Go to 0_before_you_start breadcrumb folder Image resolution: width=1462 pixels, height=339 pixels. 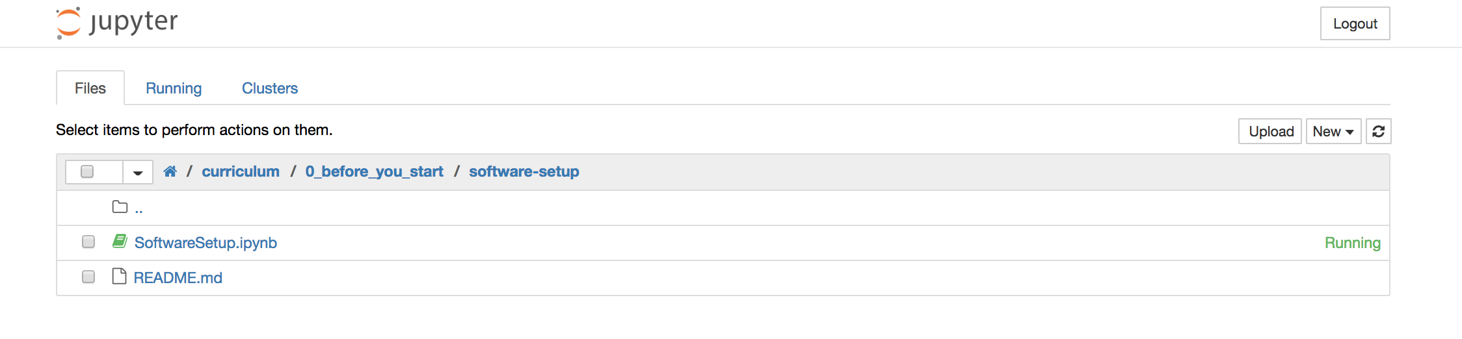pos(374,171)
